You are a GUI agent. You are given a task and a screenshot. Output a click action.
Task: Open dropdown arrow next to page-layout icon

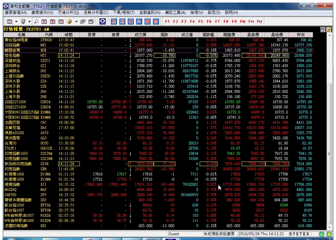[16, 22]
